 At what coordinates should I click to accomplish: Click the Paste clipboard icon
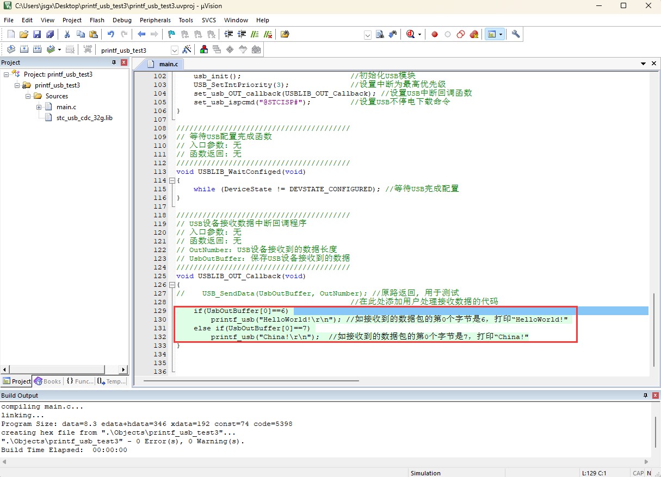click(94, 34)
